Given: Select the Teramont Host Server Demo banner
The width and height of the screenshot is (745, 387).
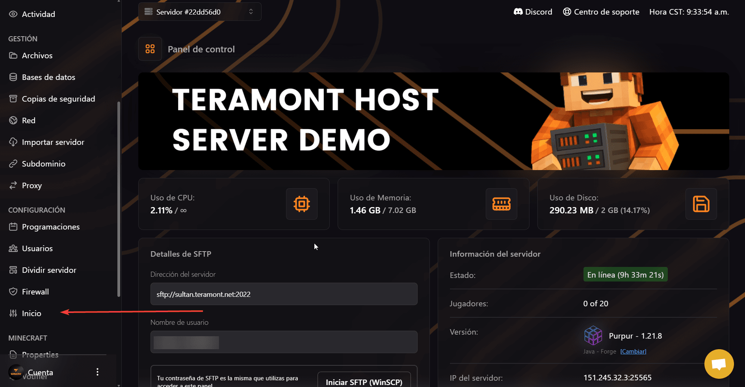Looking at the screenshot, I should point(433,121).
